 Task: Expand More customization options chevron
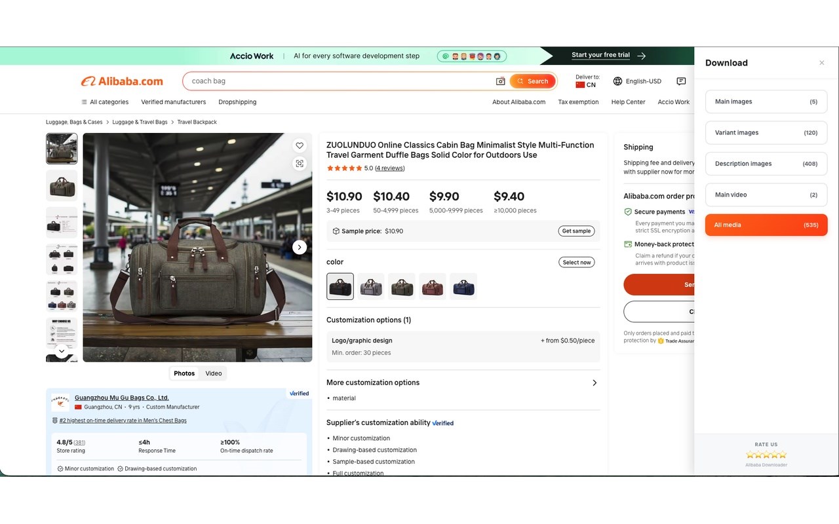point(595,383)
